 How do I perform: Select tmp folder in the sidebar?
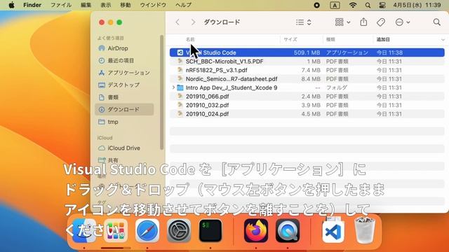click(x=125, y=122)
